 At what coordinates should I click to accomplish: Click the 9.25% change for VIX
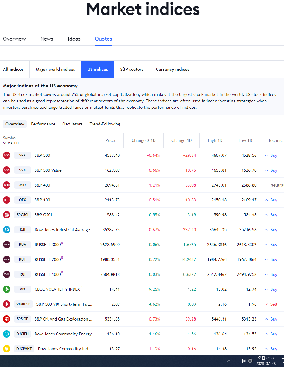pos(154,289)
